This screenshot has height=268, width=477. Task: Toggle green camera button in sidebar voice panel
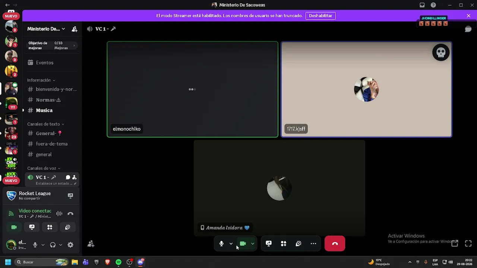14,227
